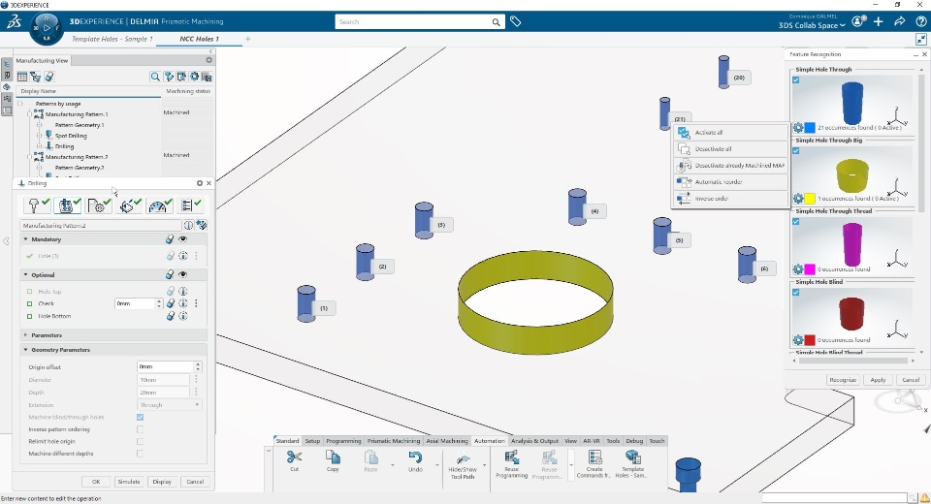This screenshot has height=504, width=931.
Task: Click the plus add icon in top bar
Action: click(879, 22)
